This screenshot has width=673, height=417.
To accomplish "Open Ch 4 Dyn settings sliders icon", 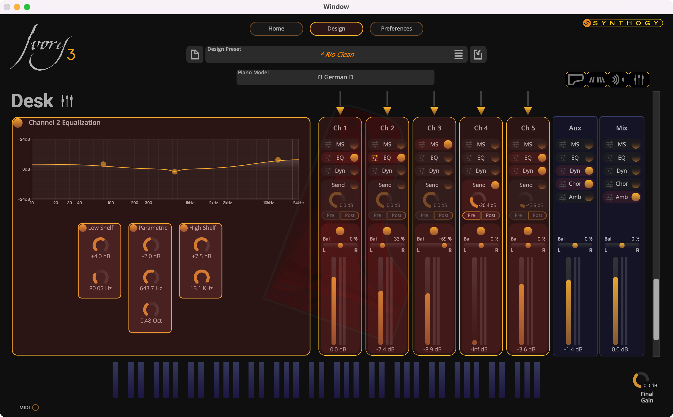I will click(x=469, y=171).
